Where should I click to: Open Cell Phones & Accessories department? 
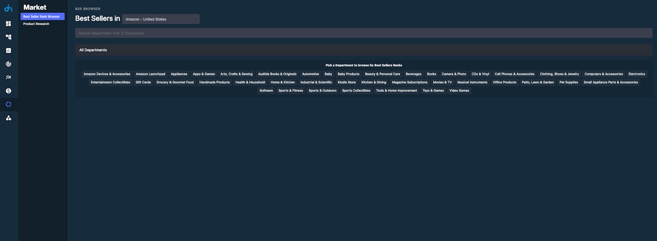515,74
